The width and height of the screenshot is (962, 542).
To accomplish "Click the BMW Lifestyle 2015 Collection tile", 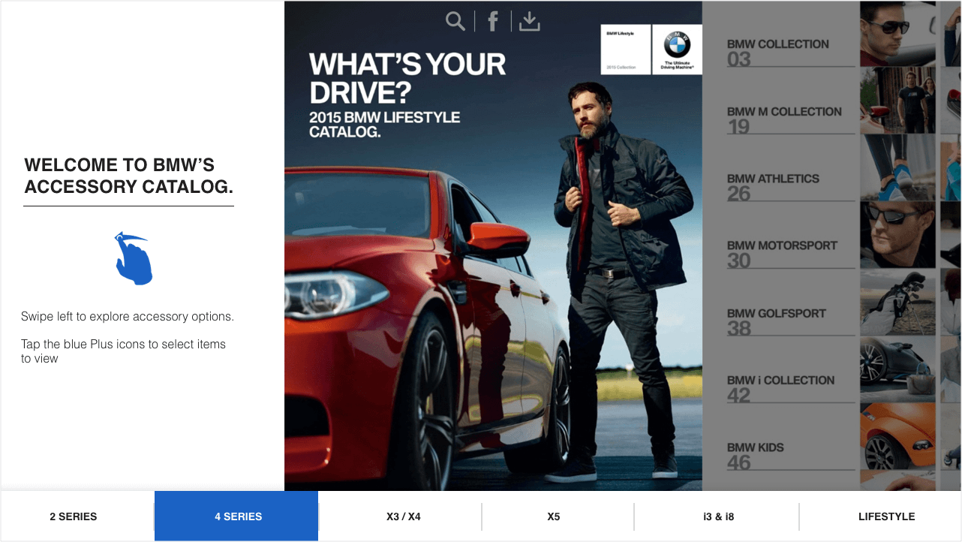I will click(x=626, y=50).
